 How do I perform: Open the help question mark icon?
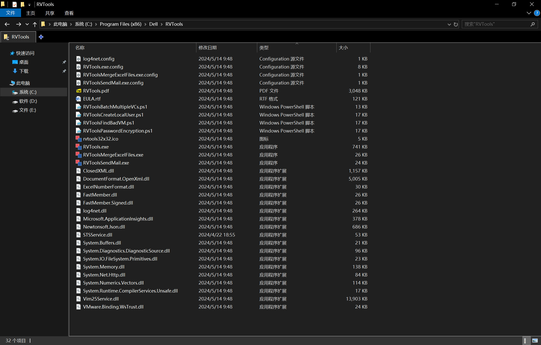point(537,13)
